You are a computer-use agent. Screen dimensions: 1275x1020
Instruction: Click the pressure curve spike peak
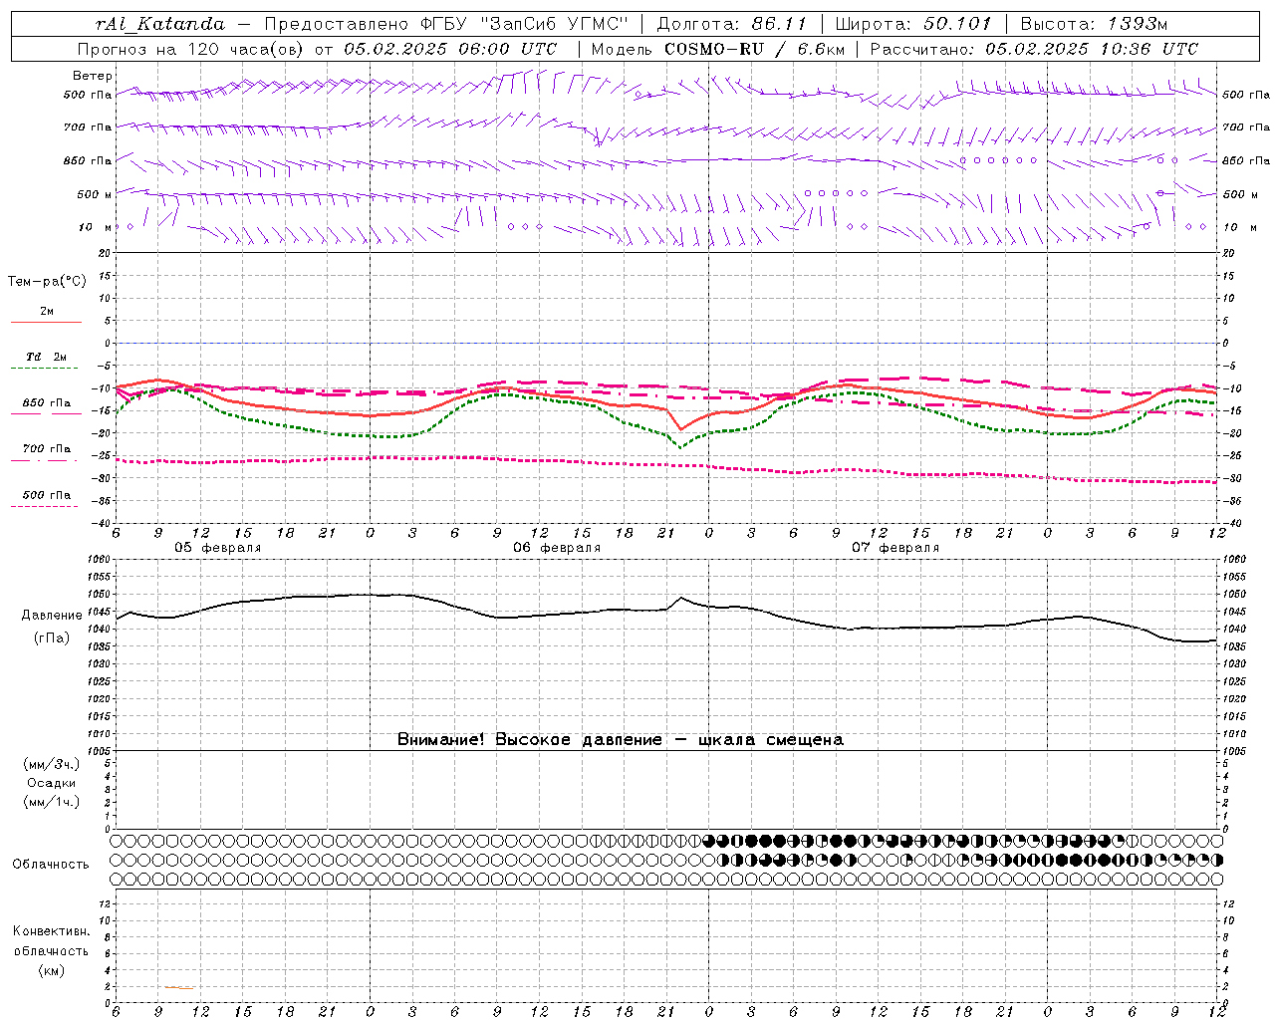(681, 598)
